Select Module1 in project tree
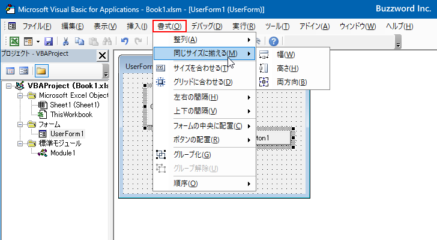Screen dimensions: 437x240 pyautogui.click(x=62, y=153)
